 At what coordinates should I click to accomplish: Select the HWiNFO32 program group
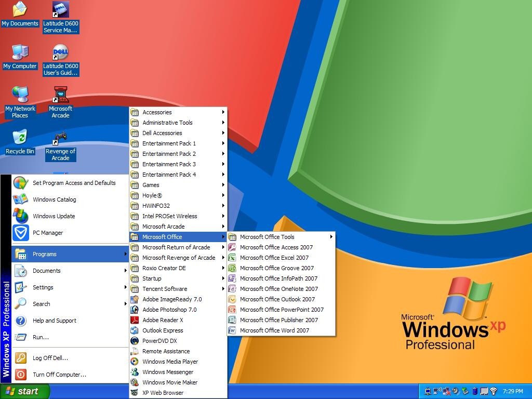pos(178,206)
